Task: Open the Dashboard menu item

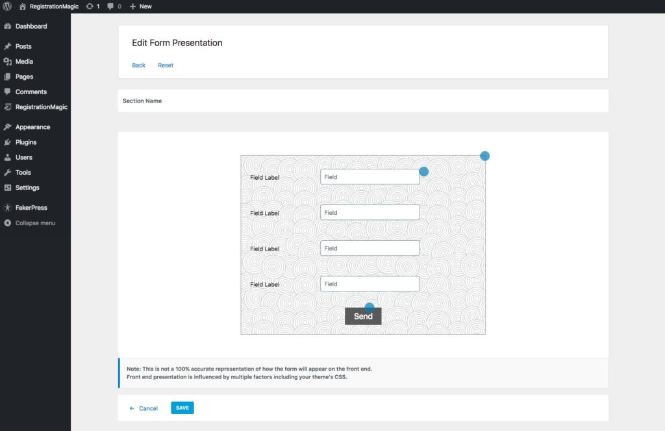Action: pos(31,27)
